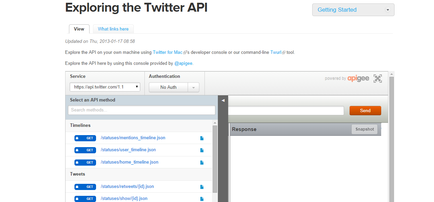434x202 pixels.
Task: Click the method list scrollbar
Action: pyautogui.click(x=215, y=158)
